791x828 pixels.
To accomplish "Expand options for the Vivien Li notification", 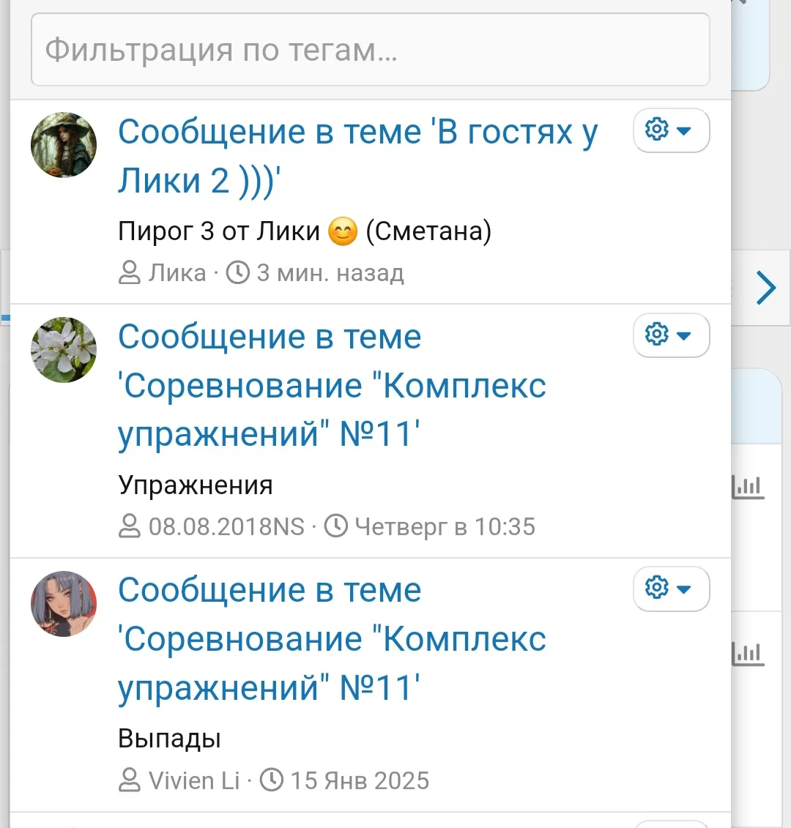I will coord(683,589).
